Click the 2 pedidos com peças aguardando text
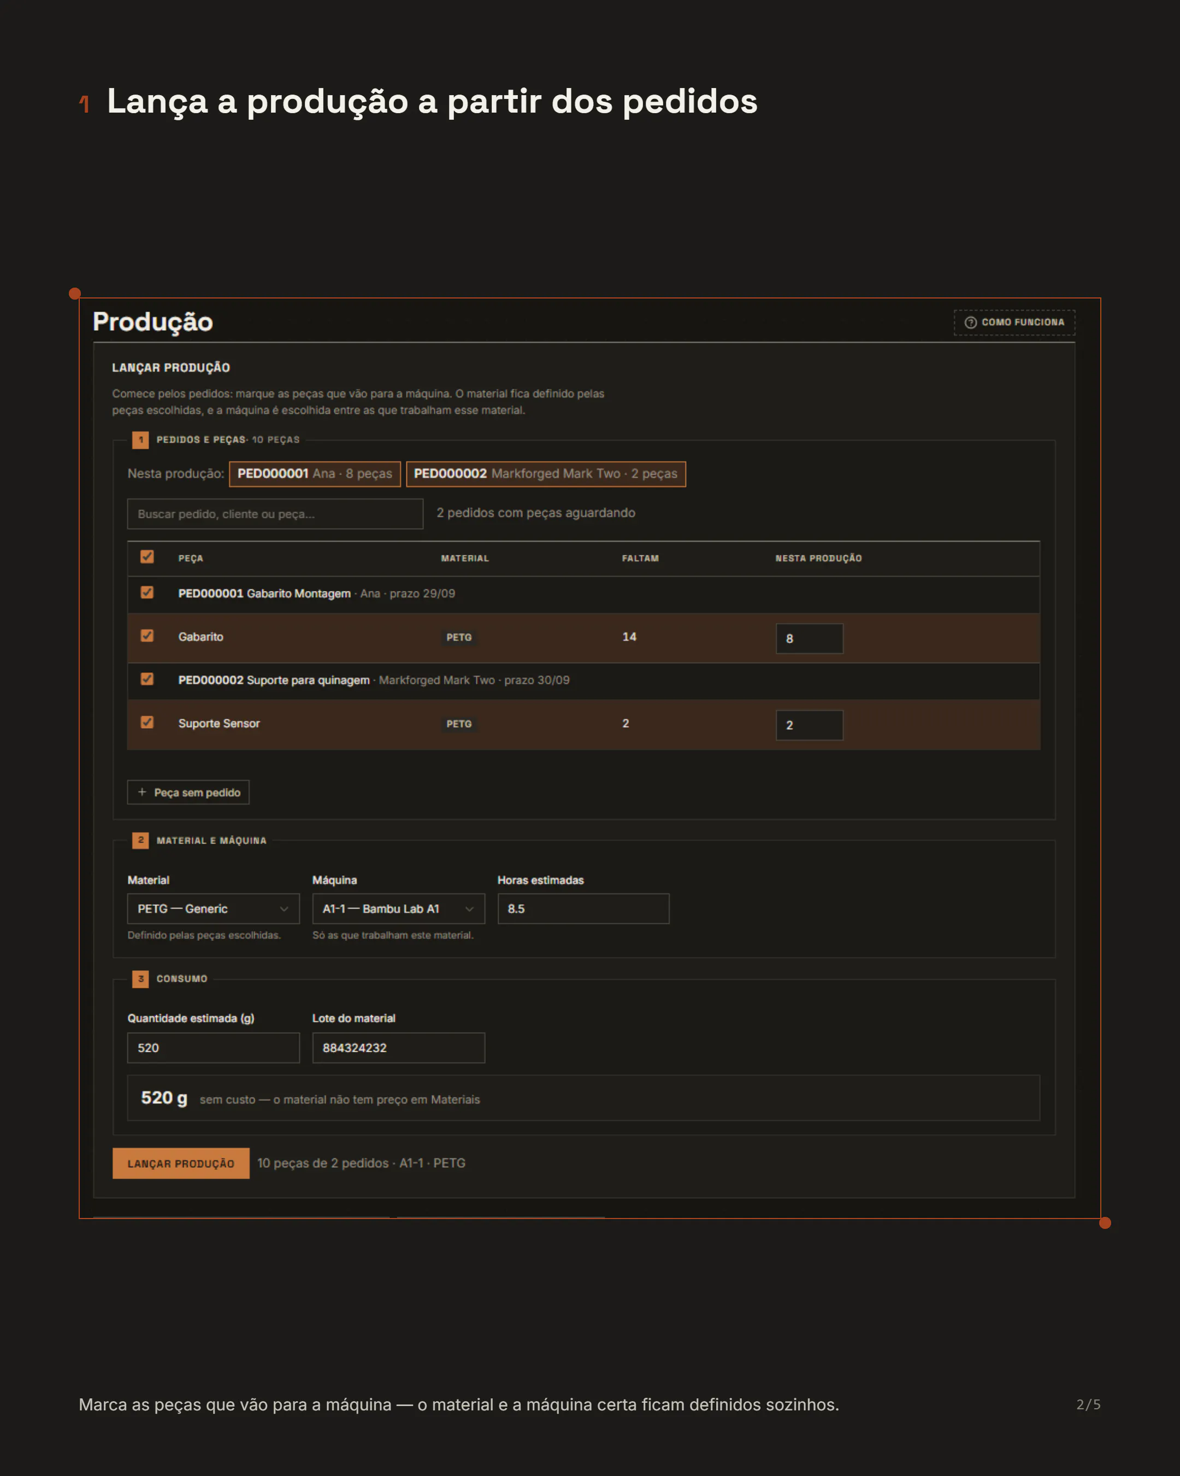The width and height of the screenshot is (1180, 1476). click(535, 513)
